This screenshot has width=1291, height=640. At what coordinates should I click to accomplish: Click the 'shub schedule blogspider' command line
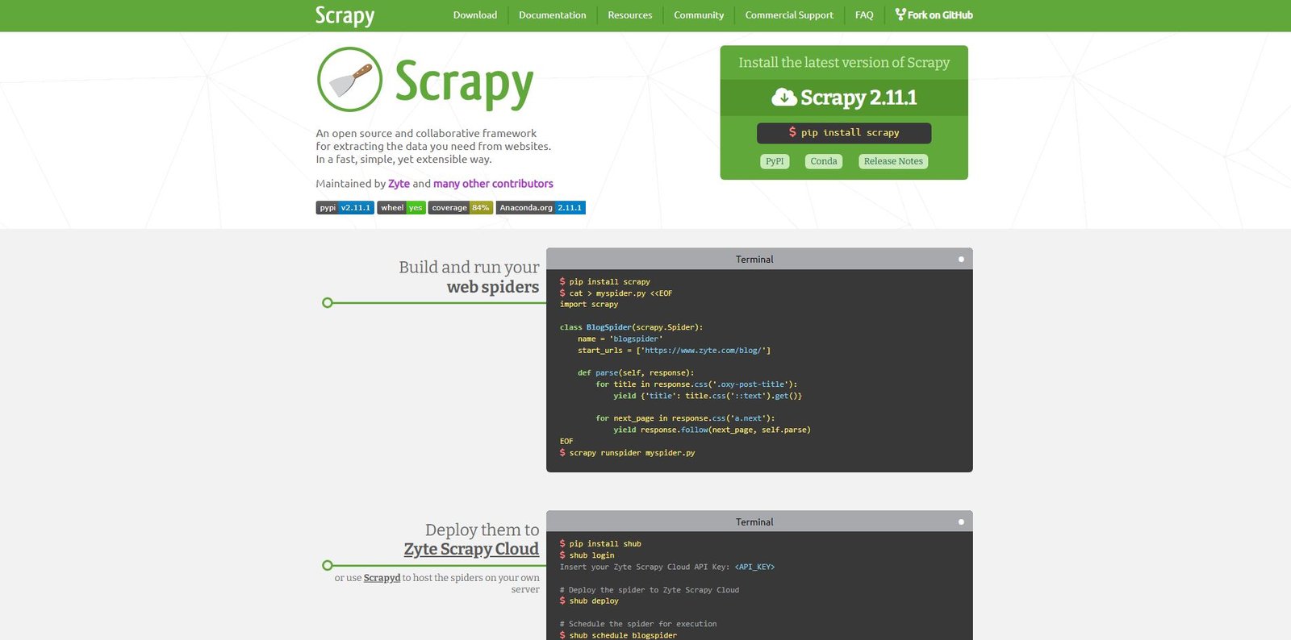click(618, 636)
